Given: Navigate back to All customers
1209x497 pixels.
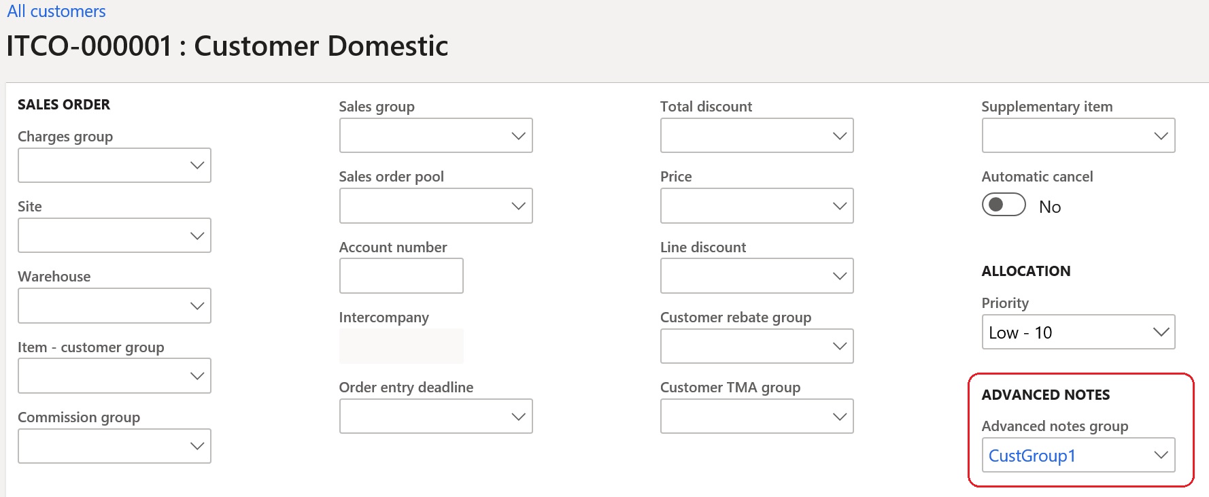Looking at the screenshot, I should tap(56, 10).
